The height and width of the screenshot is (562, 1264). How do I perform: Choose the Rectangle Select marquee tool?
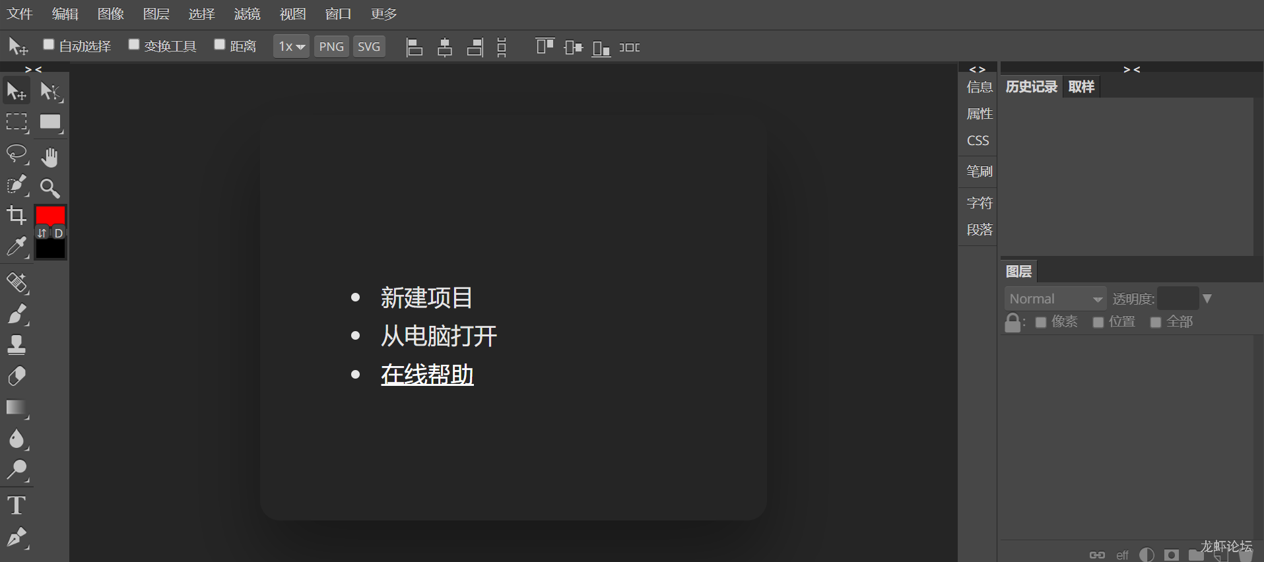[17, 123]
